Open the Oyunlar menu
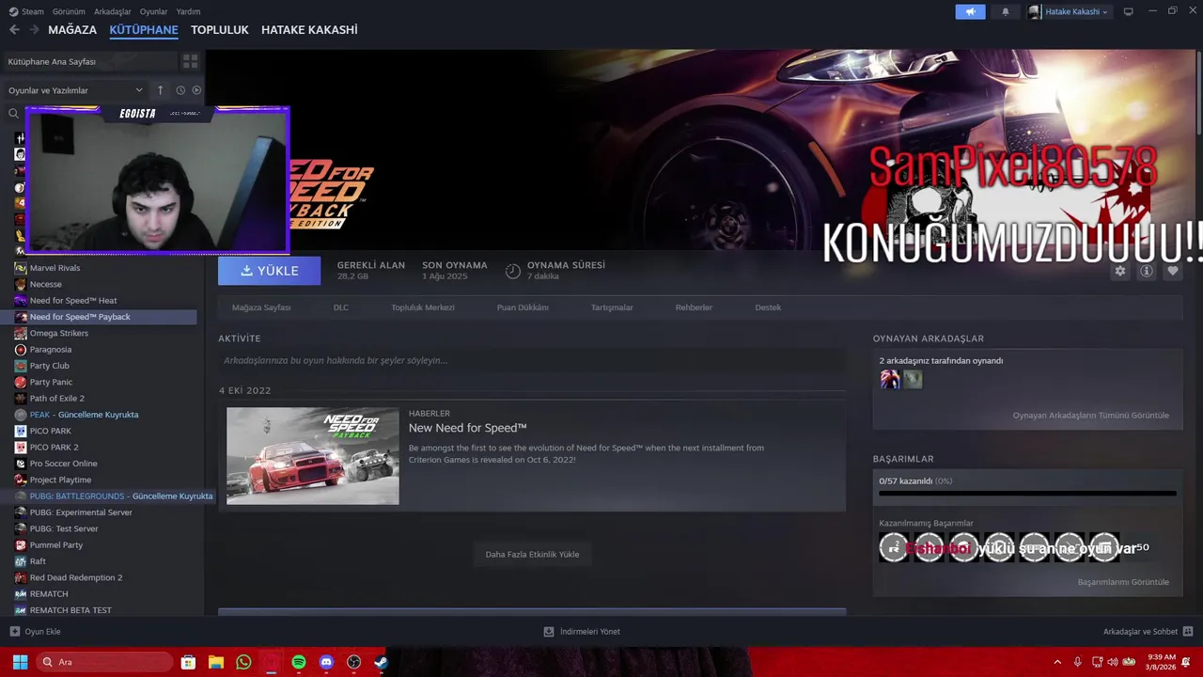 (153, 11)
